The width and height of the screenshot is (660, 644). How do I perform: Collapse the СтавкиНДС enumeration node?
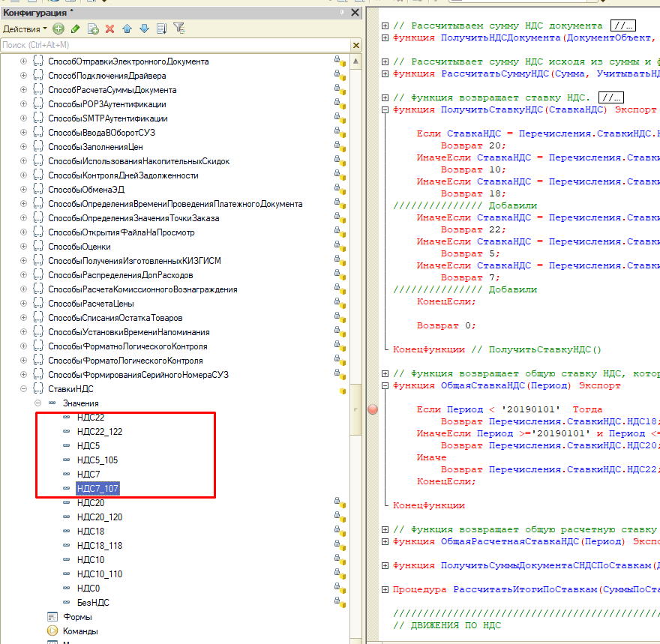23,389
